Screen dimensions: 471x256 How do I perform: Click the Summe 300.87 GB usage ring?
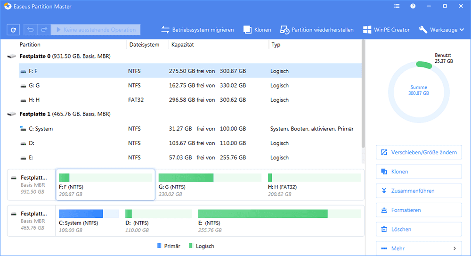[419, 92]
